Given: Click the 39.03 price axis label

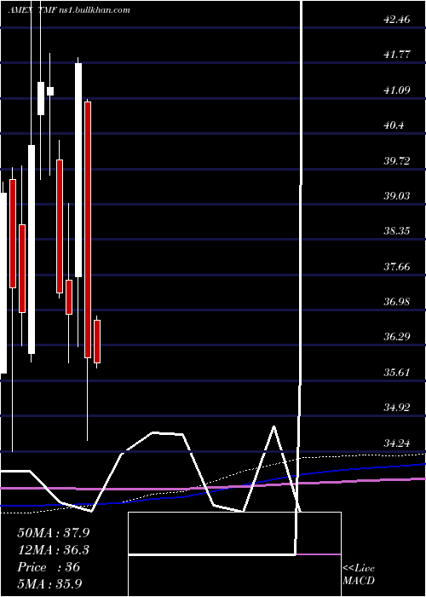Looking at the screenshot, I should (x=397, y=195).
